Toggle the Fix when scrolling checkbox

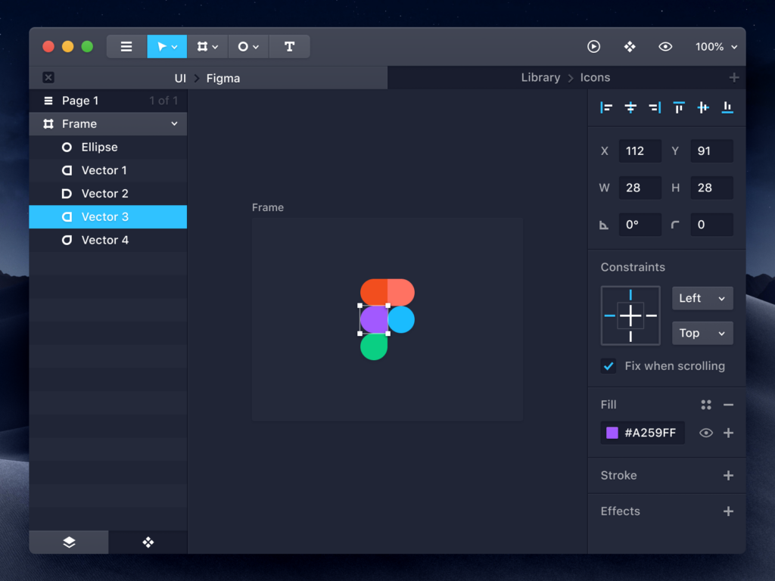coord(608,366)
